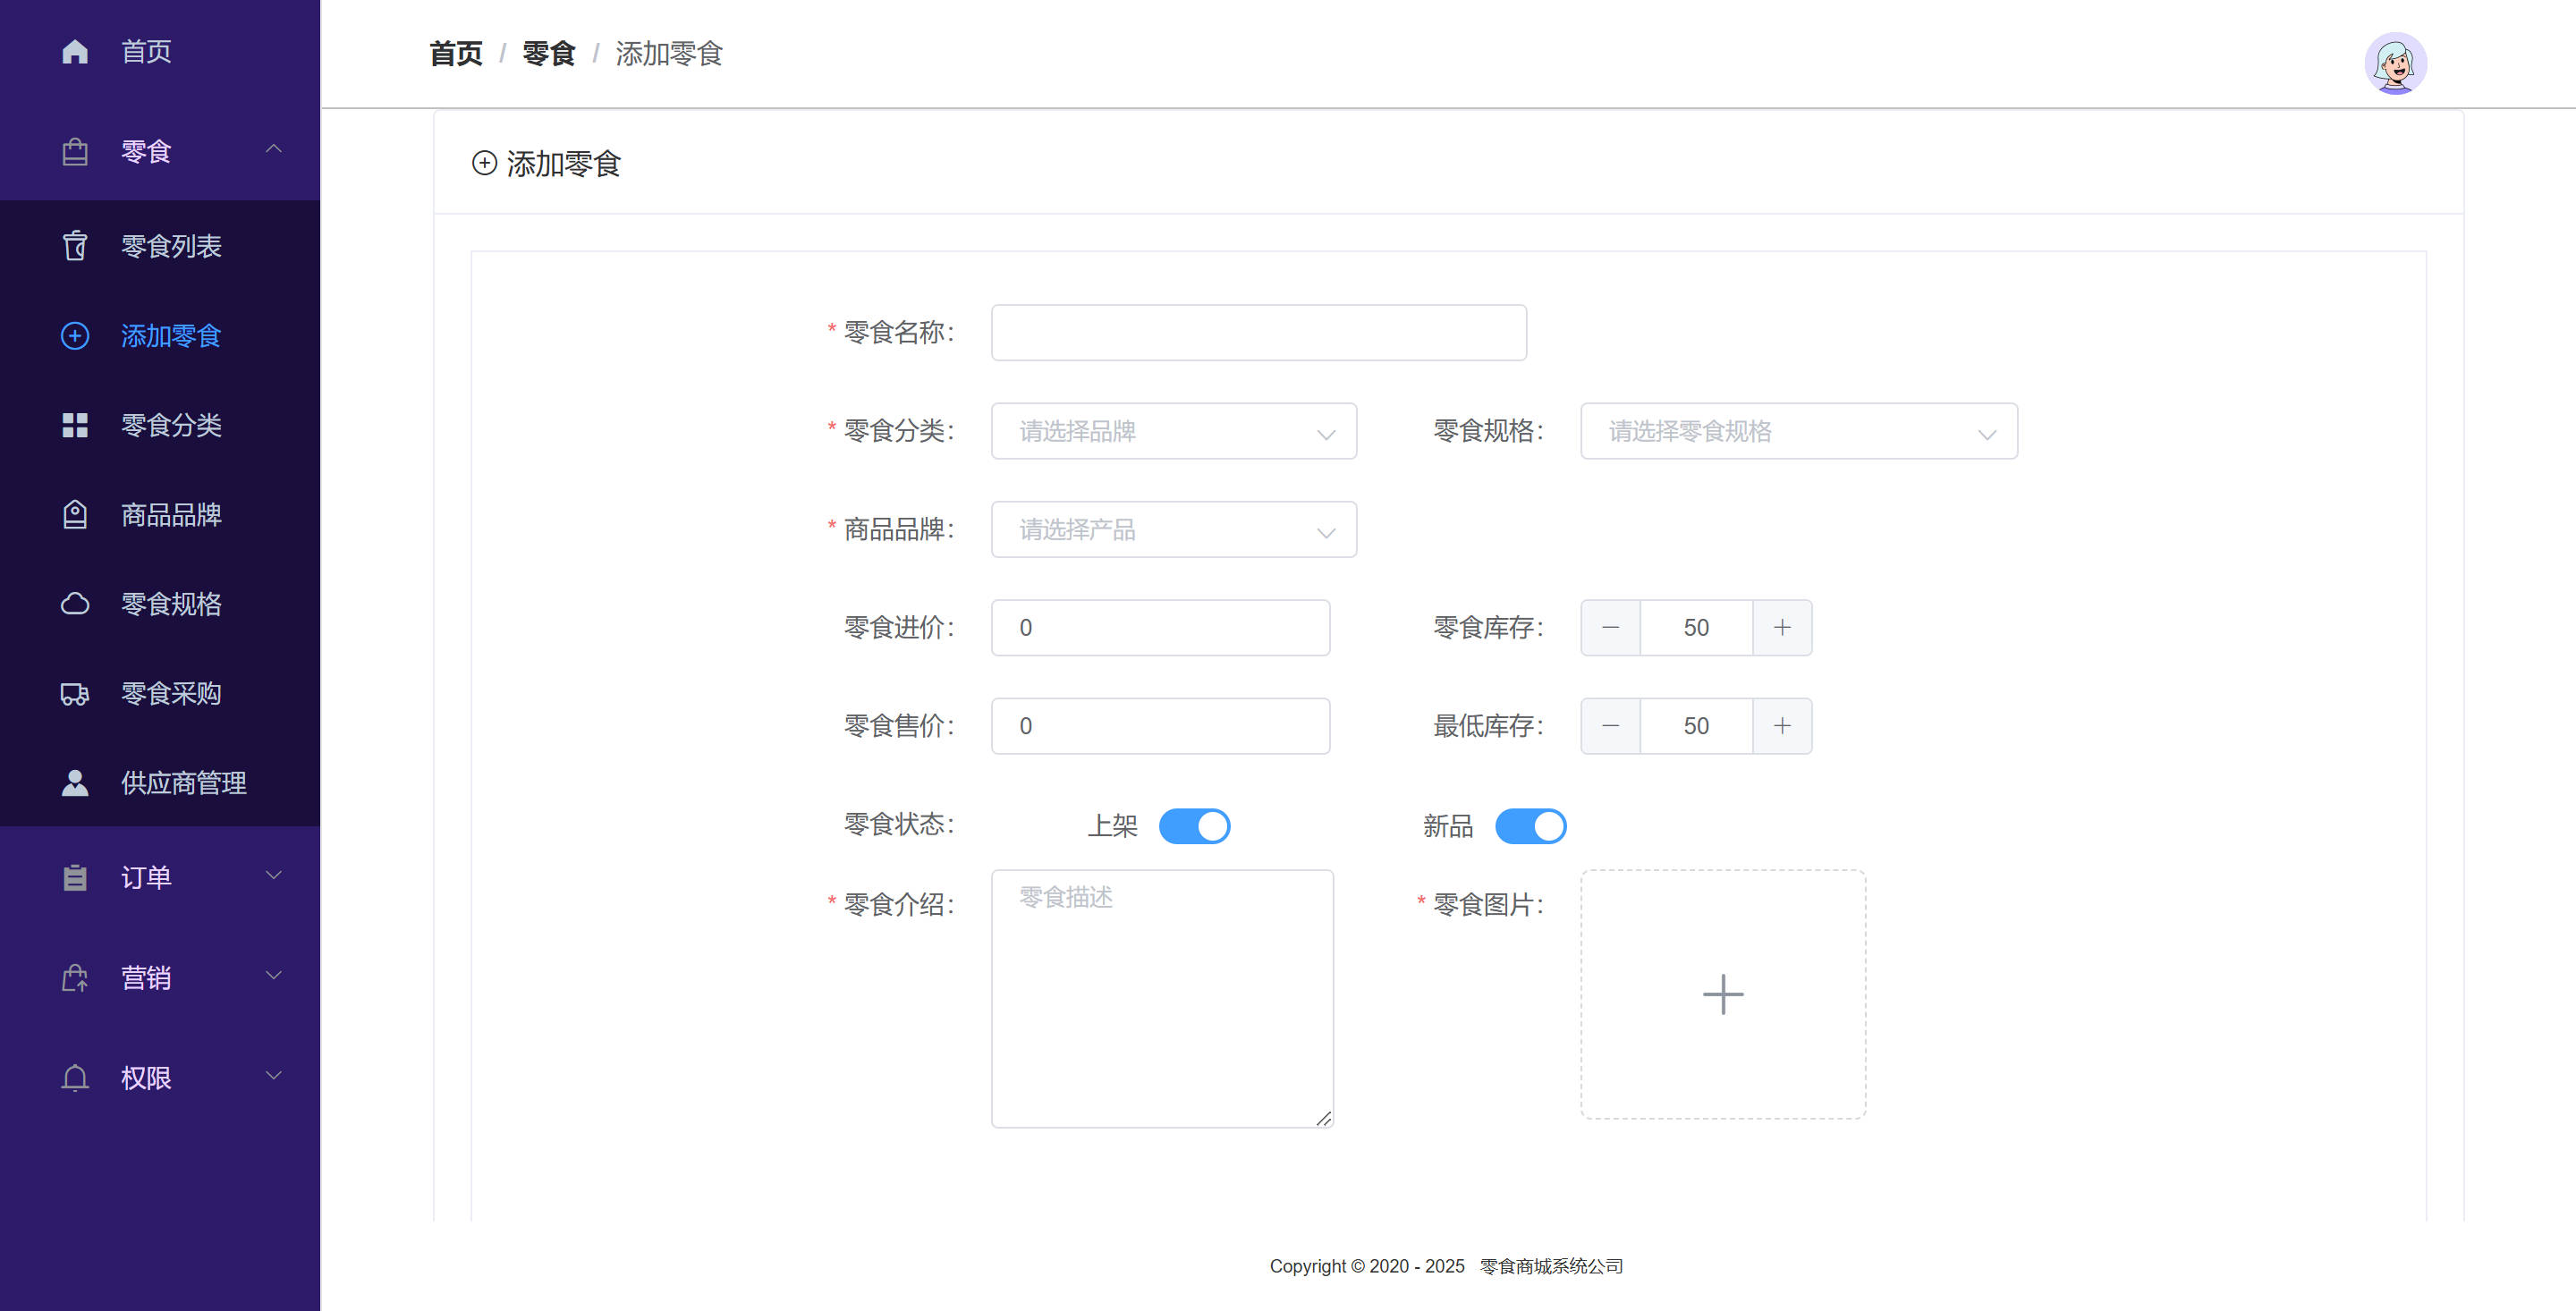Increase 零食库存 with plus button

pyautogui.click(x=1782, y=628)
